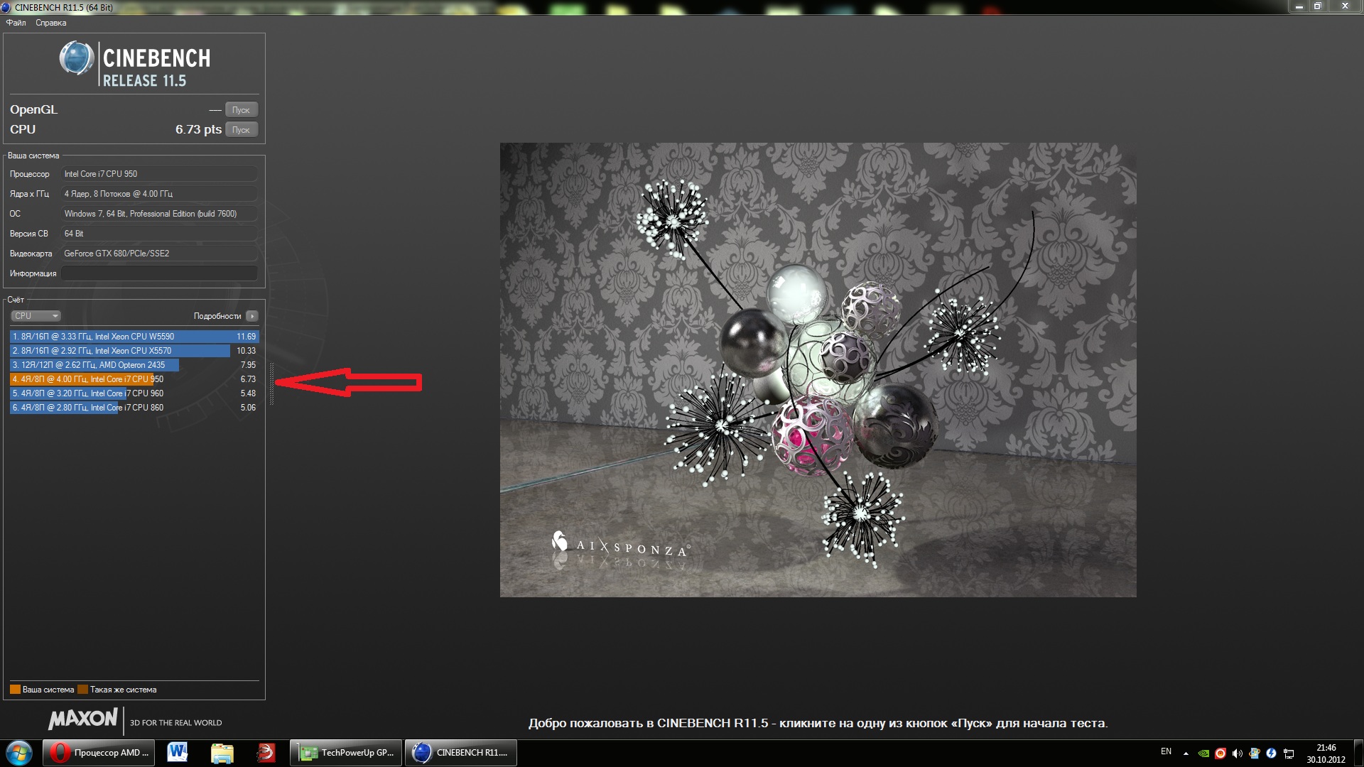The height and width of the screenshot is (767, 1364).
Task: Select the Core i7 950 orange result bar
Action: click(82, 379)
